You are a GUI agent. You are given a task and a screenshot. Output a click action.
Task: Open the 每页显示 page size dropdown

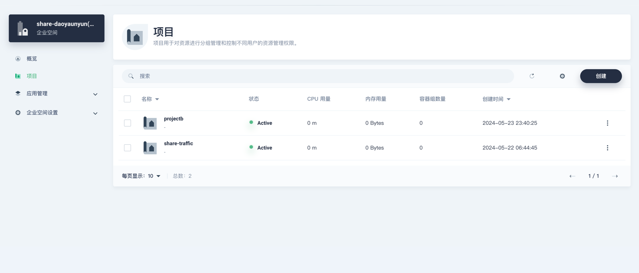(154, 176)
